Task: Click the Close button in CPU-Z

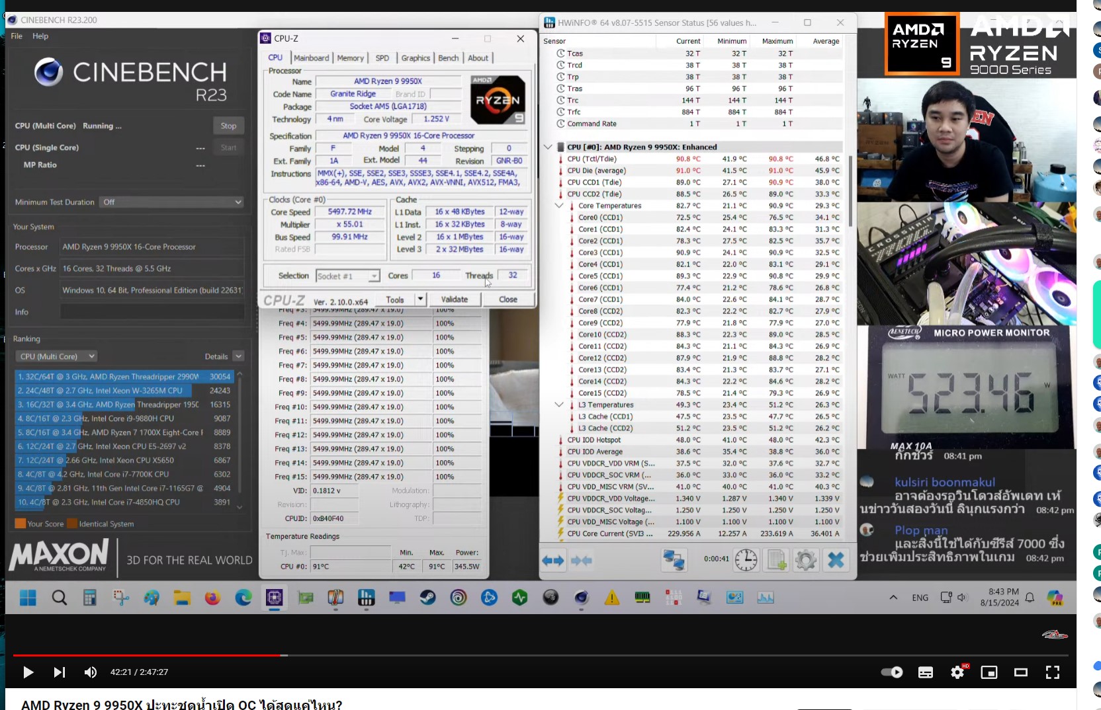Action: point(508,299)
